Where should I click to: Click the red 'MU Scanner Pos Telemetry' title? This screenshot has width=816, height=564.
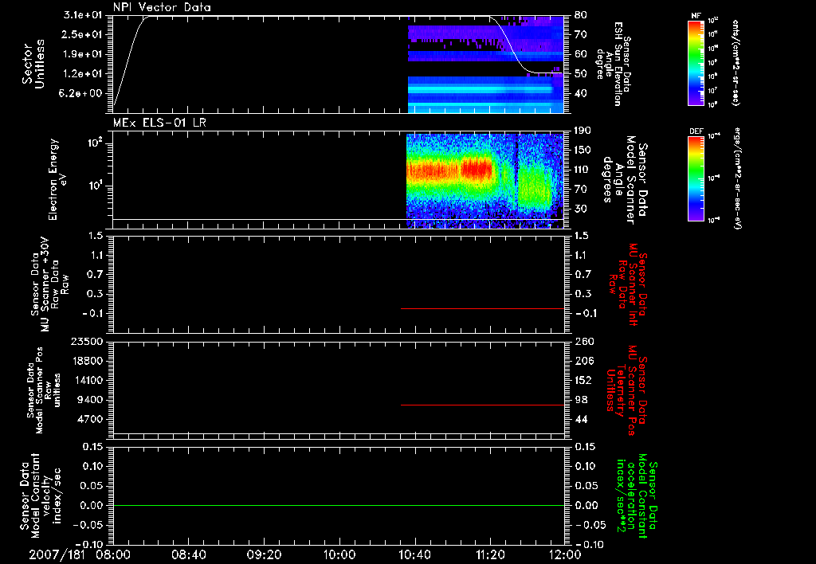click(627, 390)
